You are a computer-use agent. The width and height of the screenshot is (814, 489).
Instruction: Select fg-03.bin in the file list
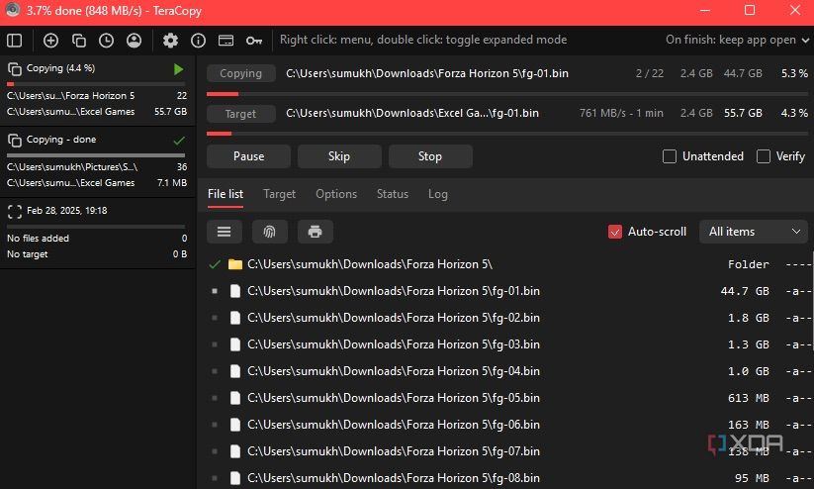(394, 344)
